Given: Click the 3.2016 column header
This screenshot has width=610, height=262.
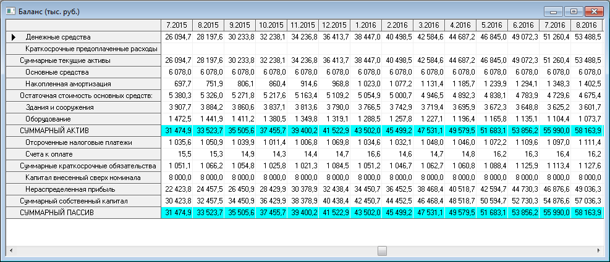Looking at the screenshot, I should click(429, 25).
